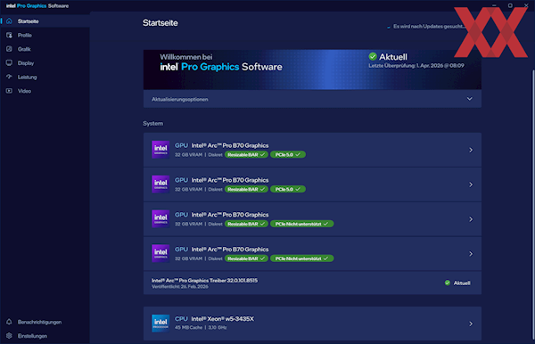
Task: Select Startseite in the sidebar menu
Action: (45, 21)
